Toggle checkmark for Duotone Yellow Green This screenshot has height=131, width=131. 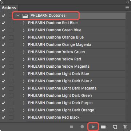click(x=4, y=52)
